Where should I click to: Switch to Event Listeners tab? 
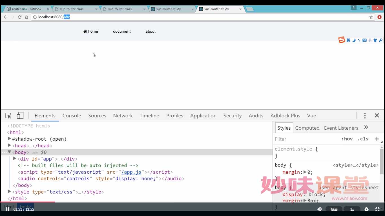click(341, 128)
